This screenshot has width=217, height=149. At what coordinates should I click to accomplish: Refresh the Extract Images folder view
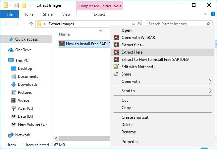click(139, 24)
